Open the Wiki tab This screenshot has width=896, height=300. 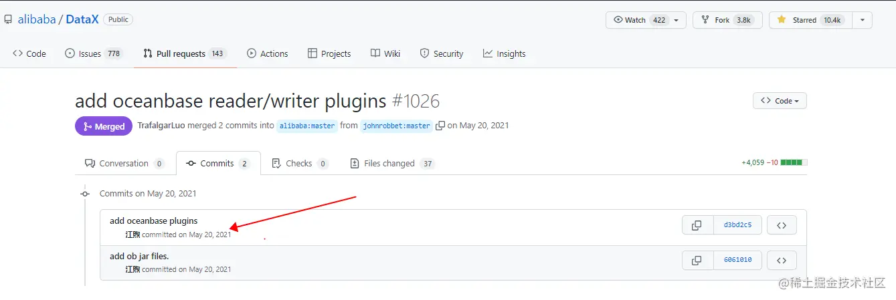385,53
